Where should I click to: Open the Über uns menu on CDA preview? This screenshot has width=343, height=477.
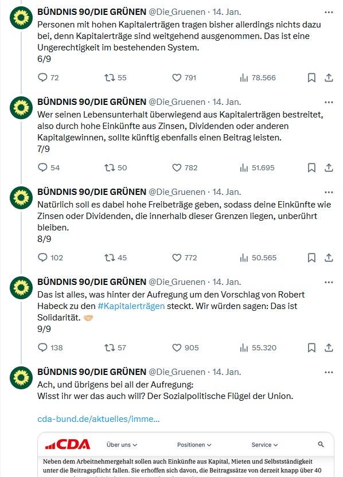click(x=122, y=445)
